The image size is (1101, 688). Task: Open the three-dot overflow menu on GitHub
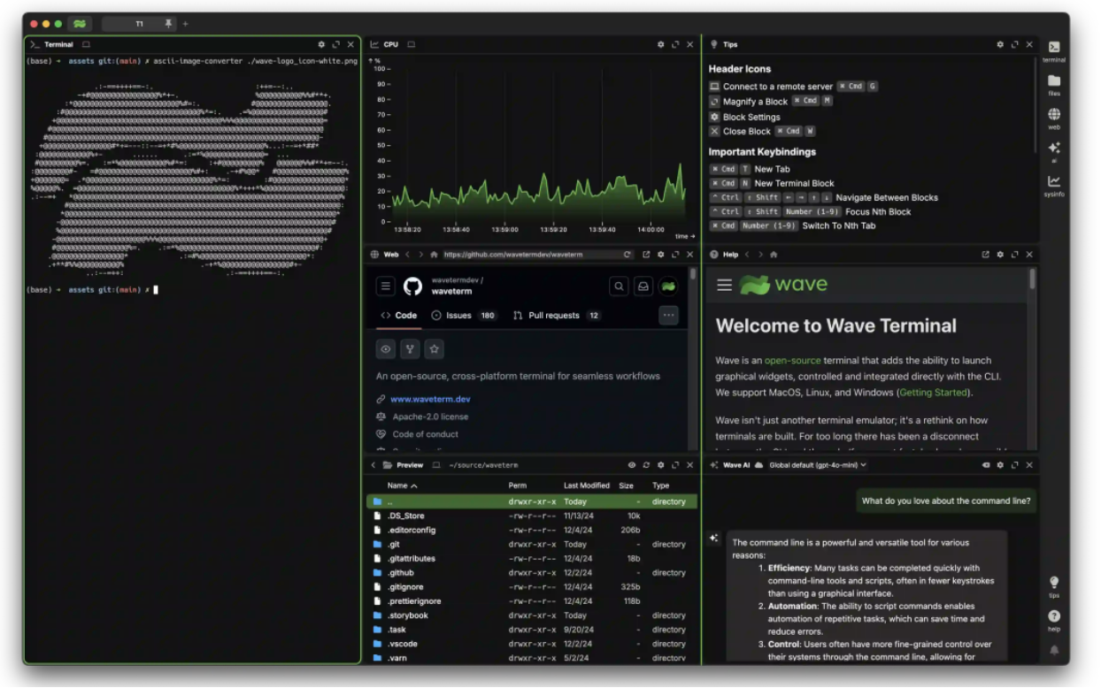[668, 315]
